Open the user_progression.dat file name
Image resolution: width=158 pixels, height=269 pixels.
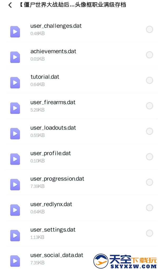coord(57,179)
